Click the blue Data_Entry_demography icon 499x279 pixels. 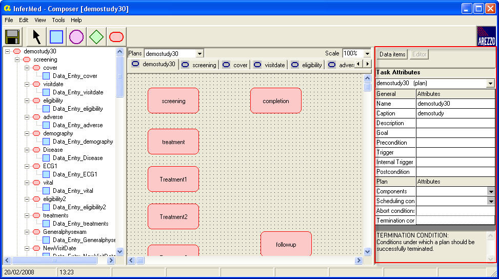(46, 142)
